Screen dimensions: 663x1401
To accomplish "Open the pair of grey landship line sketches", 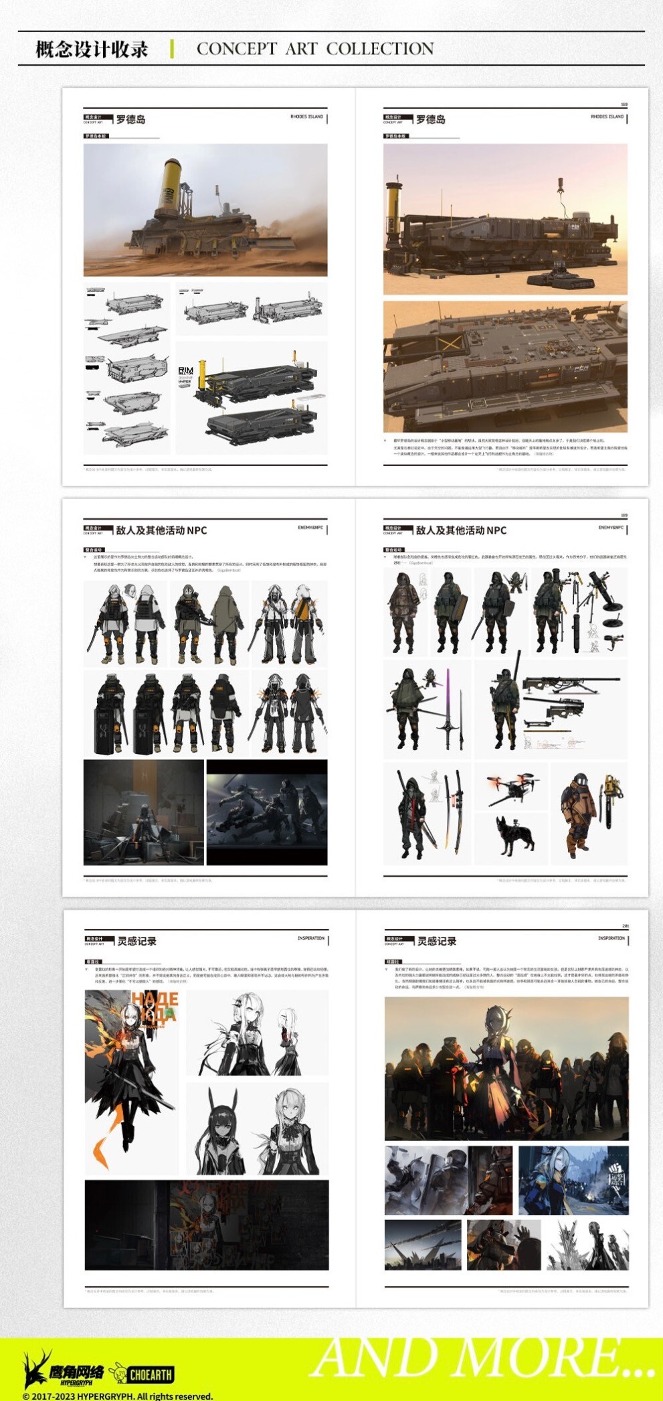I will click(252, 309).
